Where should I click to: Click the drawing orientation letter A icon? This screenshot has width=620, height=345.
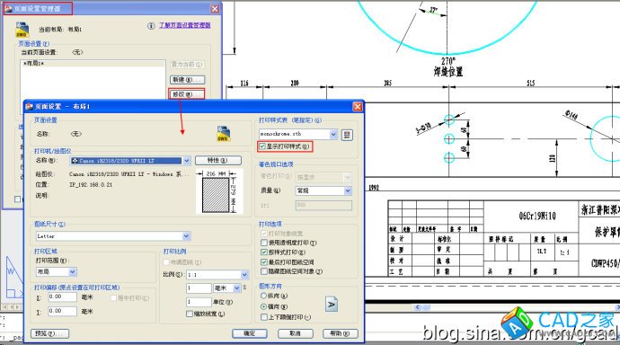[x=332, y=305]
